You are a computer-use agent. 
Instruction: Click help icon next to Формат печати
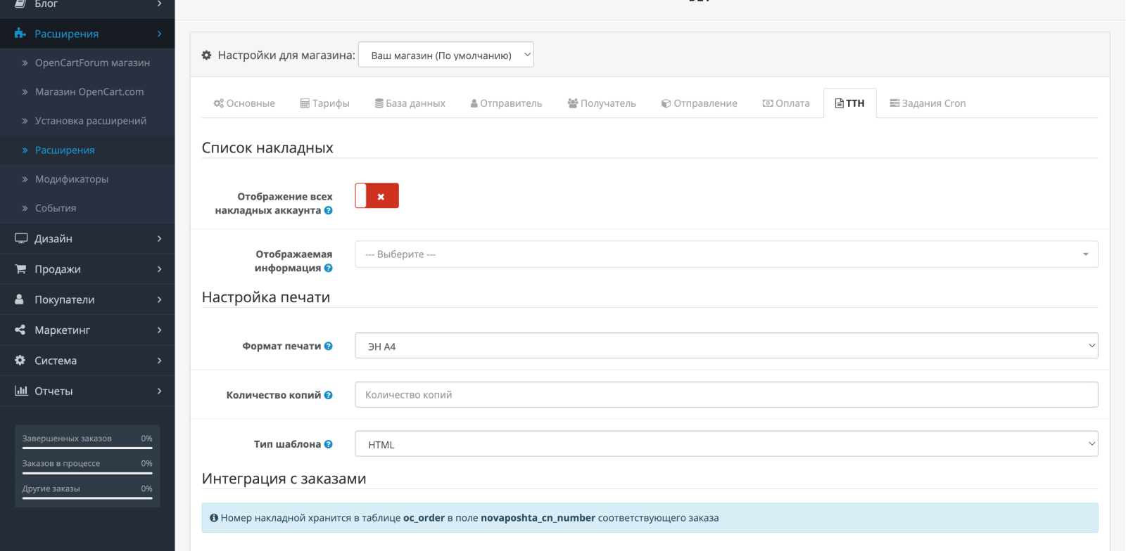(x=328, y=346)
